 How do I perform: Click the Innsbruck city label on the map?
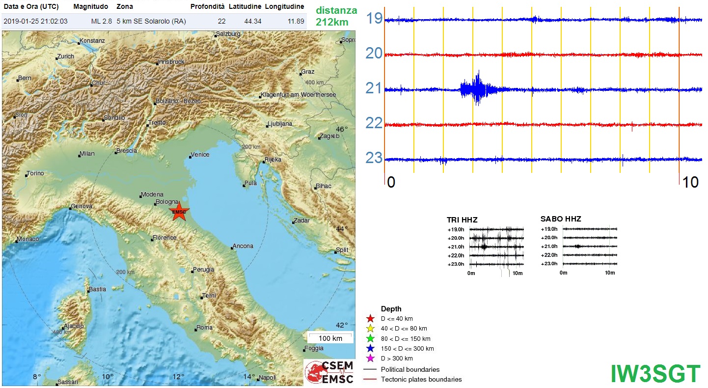[171, 62]
